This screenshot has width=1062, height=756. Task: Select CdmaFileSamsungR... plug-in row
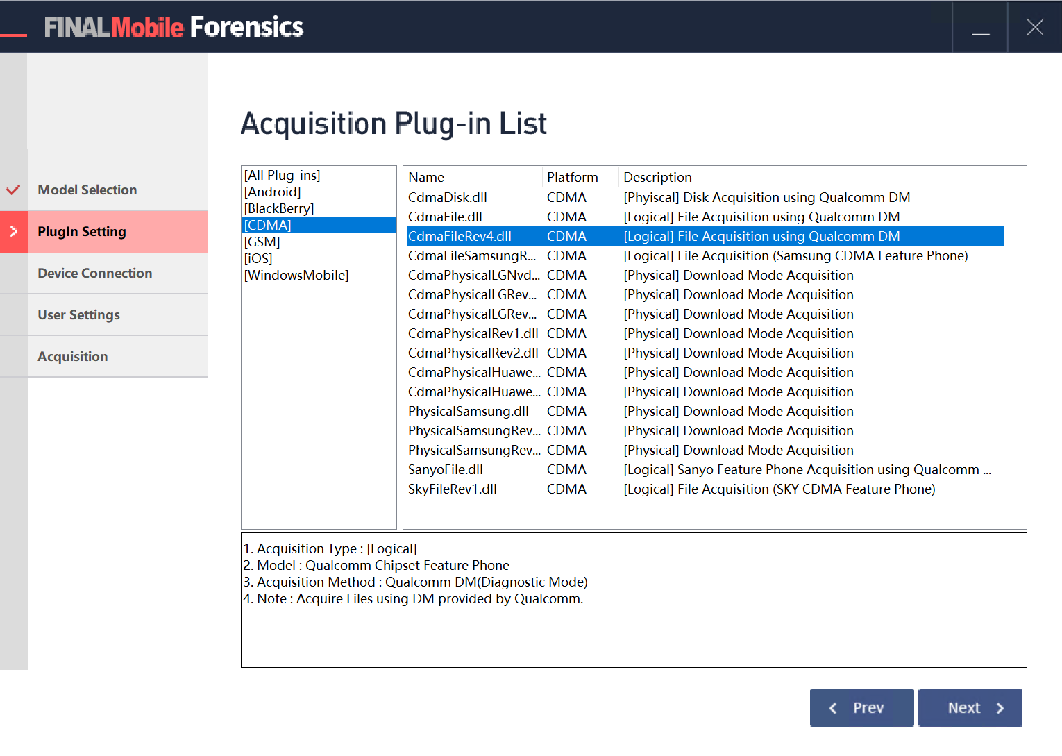[x=705, y=256]
